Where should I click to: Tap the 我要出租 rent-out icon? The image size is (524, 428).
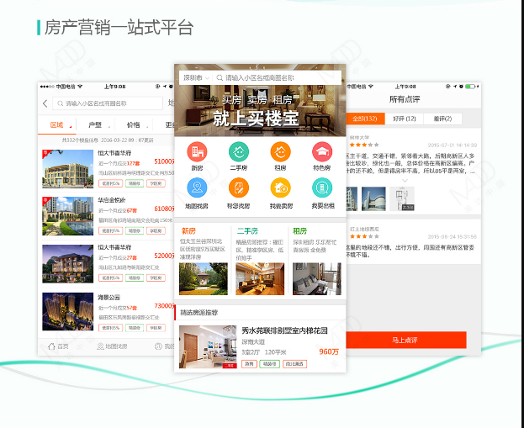point(321,190)
